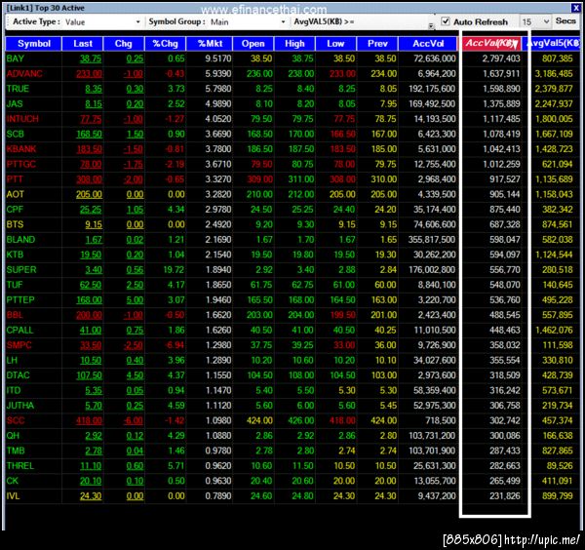Select the SCC symbol
The height and width of the screenshot is (550, 585).
pyautogui.click(x=16, y=420)
